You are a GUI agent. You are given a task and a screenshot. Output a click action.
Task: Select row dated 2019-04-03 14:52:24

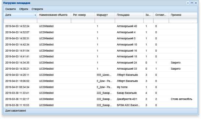(x=100, y=26)
